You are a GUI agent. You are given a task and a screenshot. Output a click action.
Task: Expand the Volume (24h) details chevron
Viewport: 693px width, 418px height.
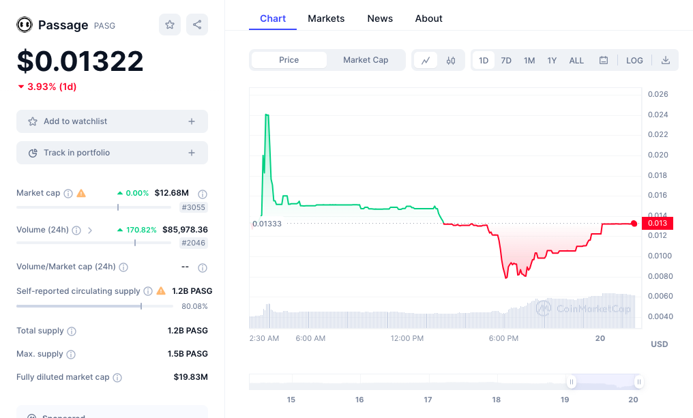click(90, 230)
